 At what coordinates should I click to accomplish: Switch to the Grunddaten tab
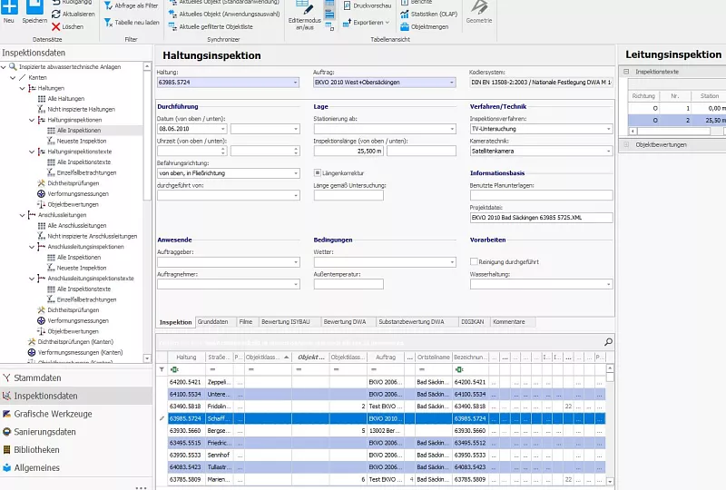tap(212, 322)
